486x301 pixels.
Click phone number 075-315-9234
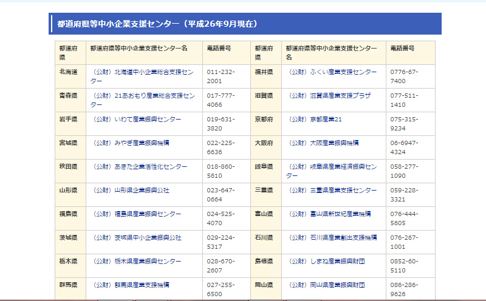tap(404, 124)
